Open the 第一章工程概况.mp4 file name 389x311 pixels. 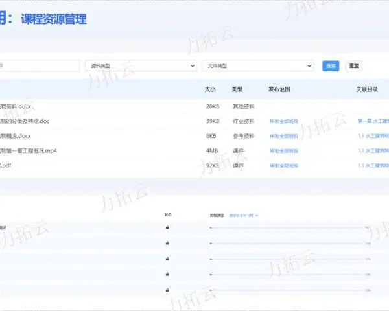pos(29,151)
